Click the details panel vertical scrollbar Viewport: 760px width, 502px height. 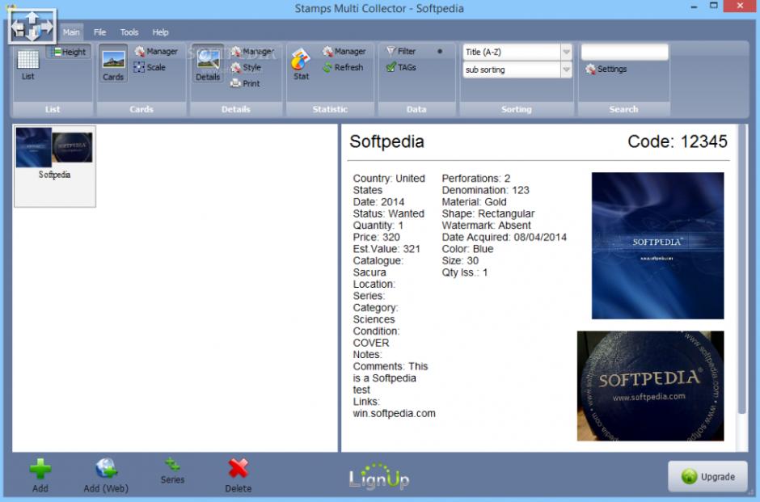coord(741,269)
